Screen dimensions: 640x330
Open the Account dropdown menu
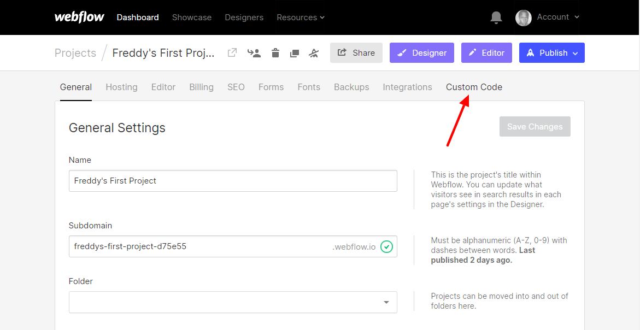557,17
